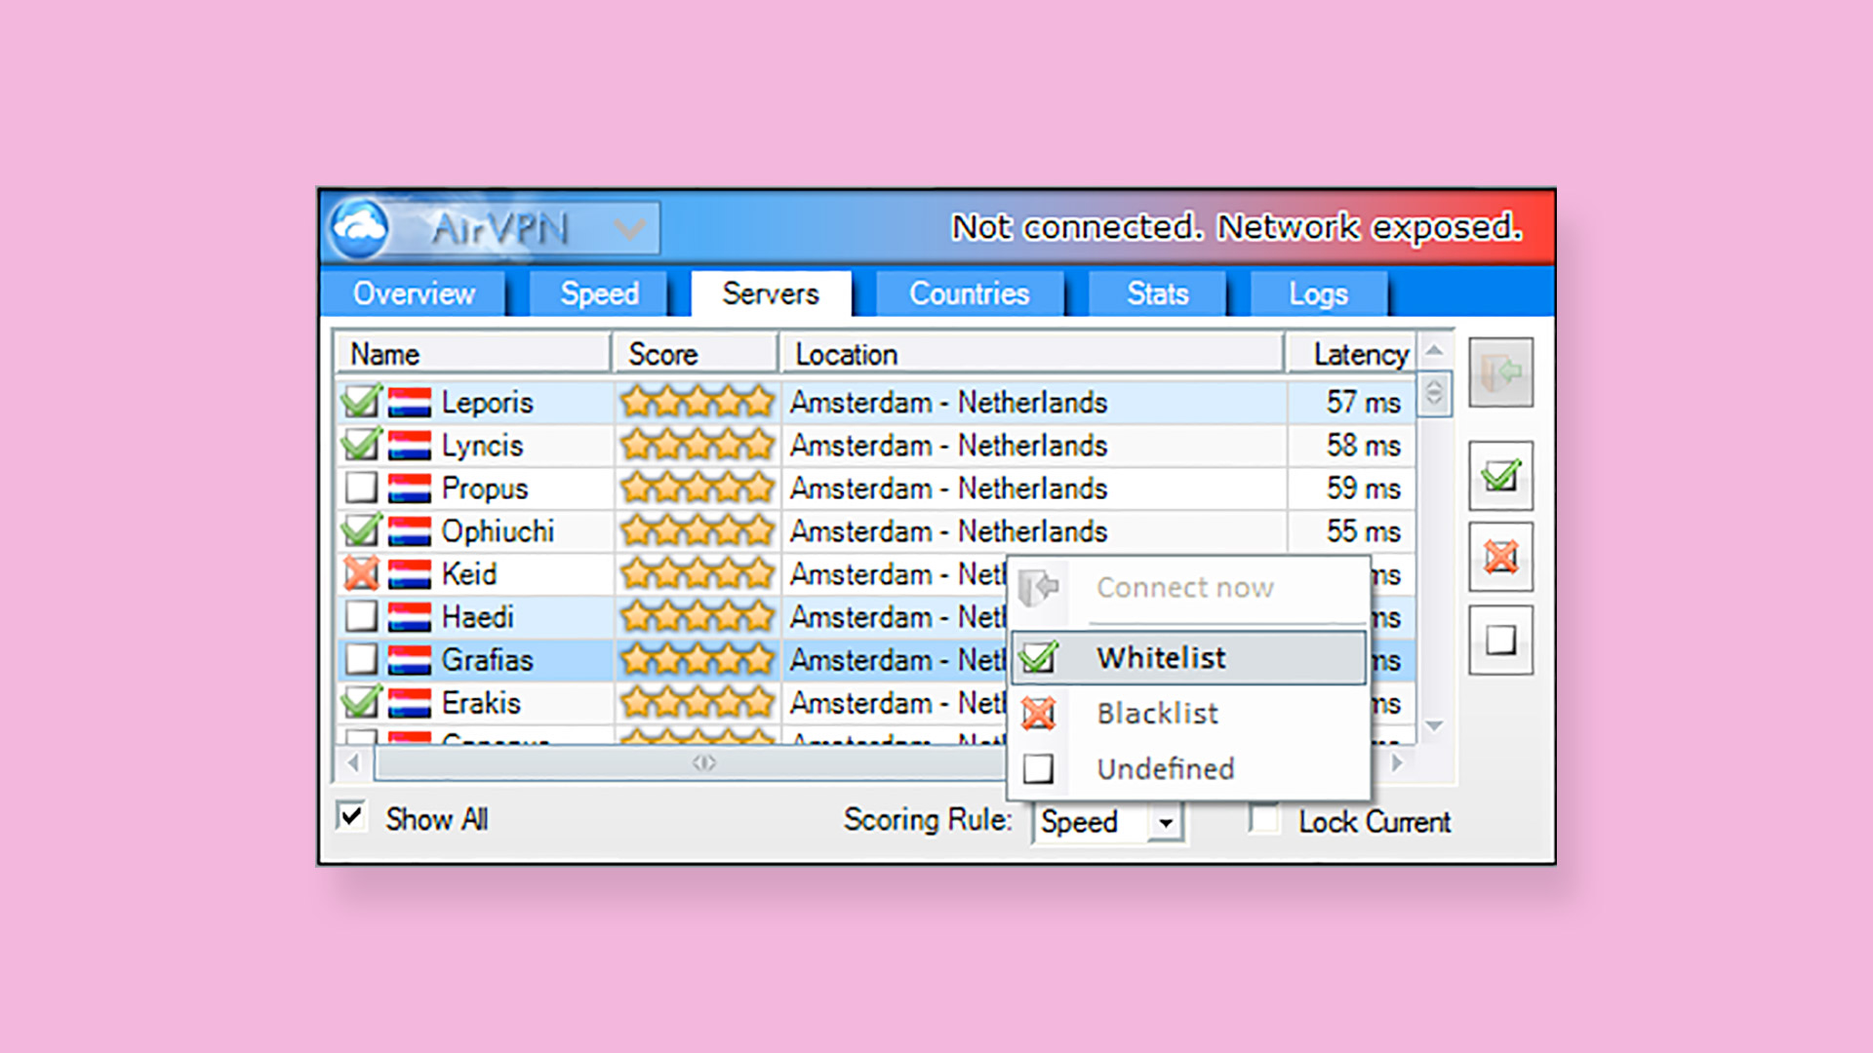Image resolution: width=1873 pixels, height=1053 pixels.
Task: Choose Connect now in context menu
Action: (1189, 587)
